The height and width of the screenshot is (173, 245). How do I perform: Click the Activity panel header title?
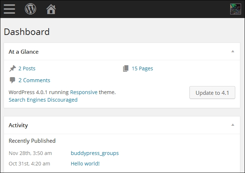[18, 125]
